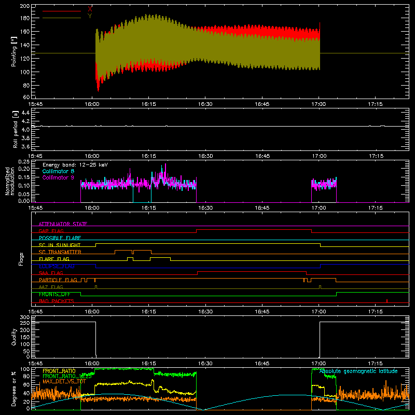
Task: Click 15:45 time label under Pointing plot
Action: [x=35, y=104]
